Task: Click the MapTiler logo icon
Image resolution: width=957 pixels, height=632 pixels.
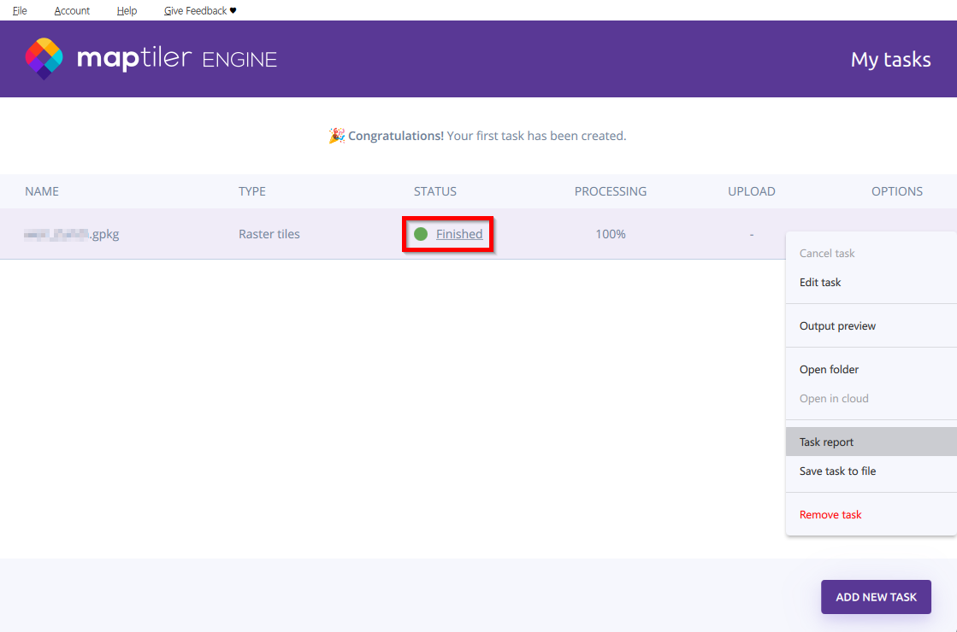Action: click(45, 58)
